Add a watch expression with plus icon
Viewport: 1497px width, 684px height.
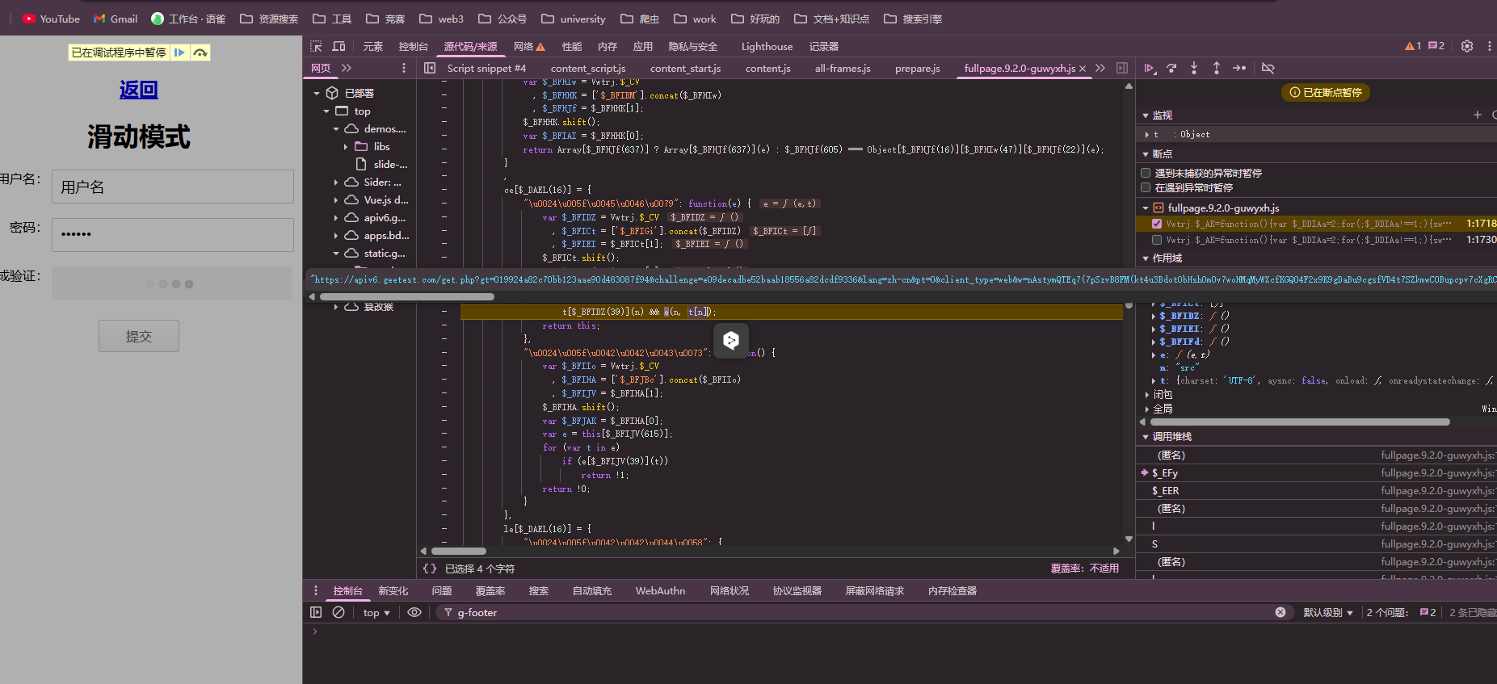tap(1478, 115)
